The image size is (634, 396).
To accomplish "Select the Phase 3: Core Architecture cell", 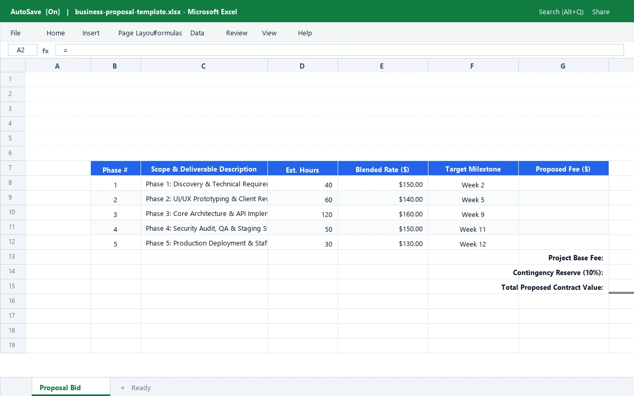I will pyautogui.click(x=204, y=213).
